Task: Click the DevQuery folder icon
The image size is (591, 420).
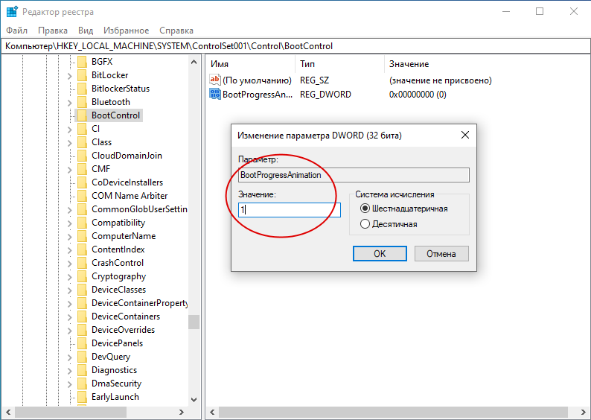Action: point(82,357)
